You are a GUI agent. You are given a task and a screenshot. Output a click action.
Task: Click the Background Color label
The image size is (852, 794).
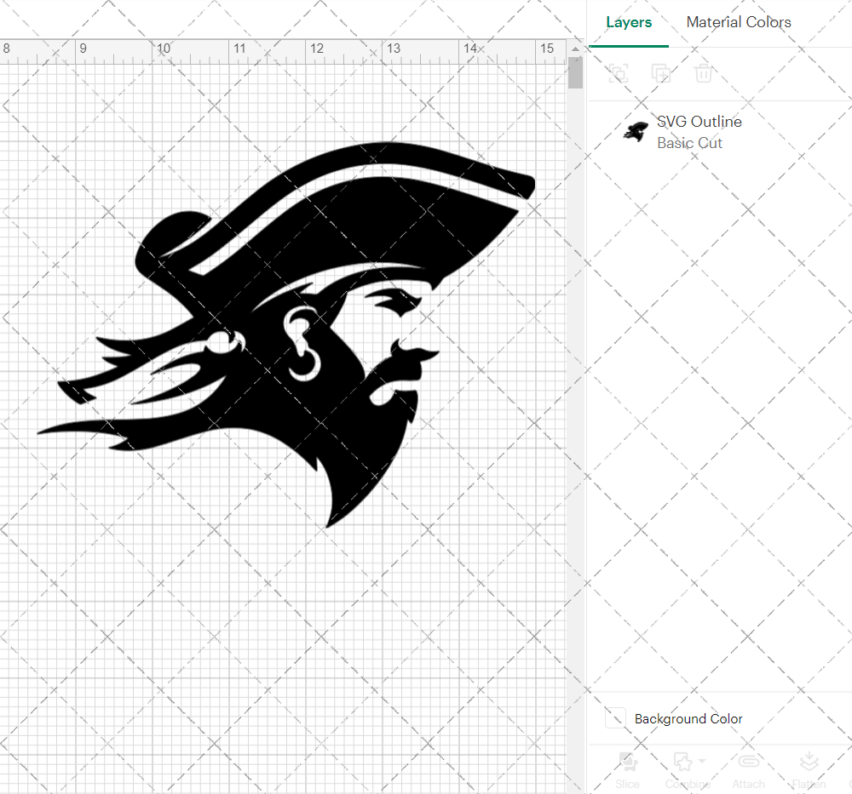pos(688,718)
